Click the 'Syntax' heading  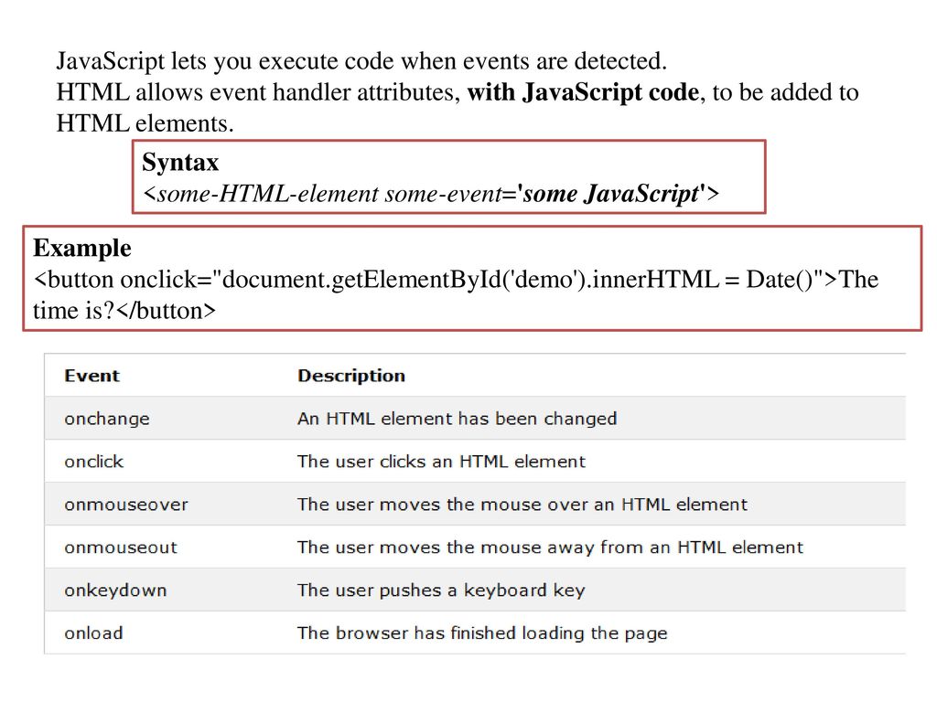point(180,163)
